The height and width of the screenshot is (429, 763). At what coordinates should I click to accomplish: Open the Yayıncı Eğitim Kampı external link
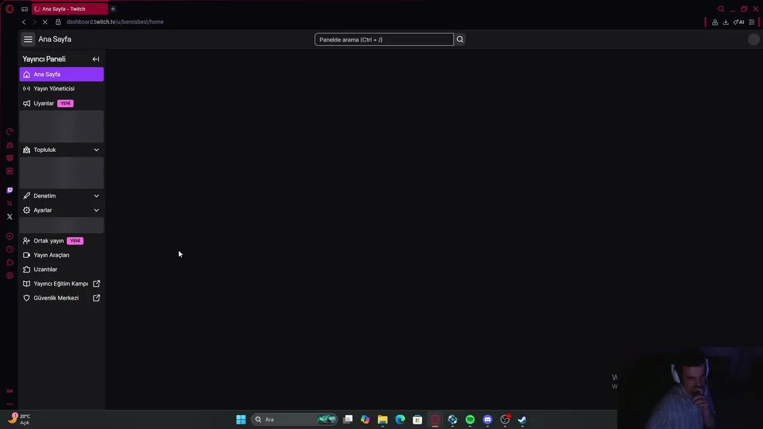[61, 284]
